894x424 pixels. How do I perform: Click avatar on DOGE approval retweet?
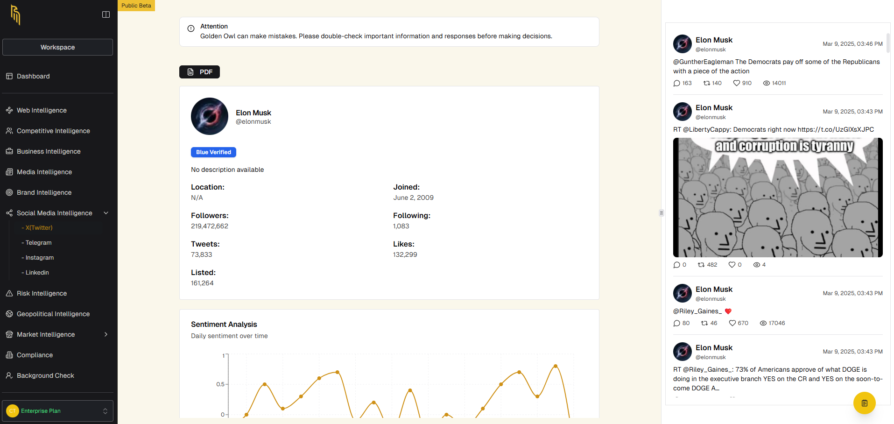(x=683, y=352)
